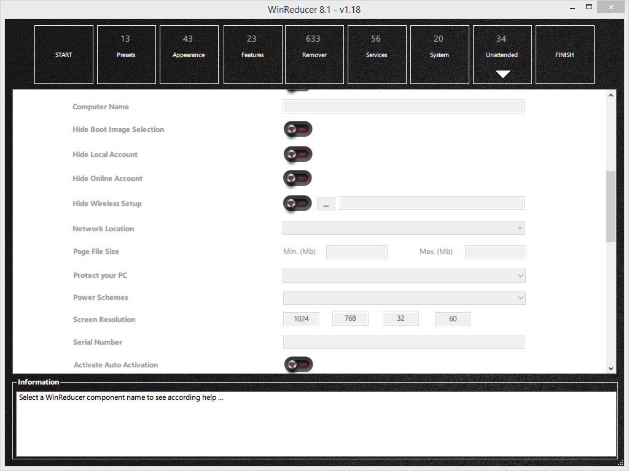Click the Page File Size Max. (Mb) field
This screenshot has width=629, height=471.
[496, 252]
